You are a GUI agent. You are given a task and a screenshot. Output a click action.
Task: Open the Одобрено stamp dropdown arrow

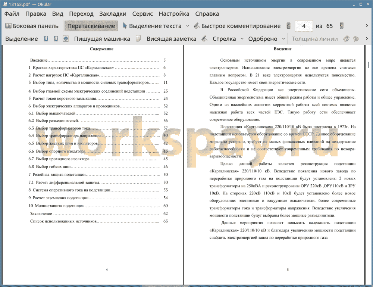coord(283,39)
